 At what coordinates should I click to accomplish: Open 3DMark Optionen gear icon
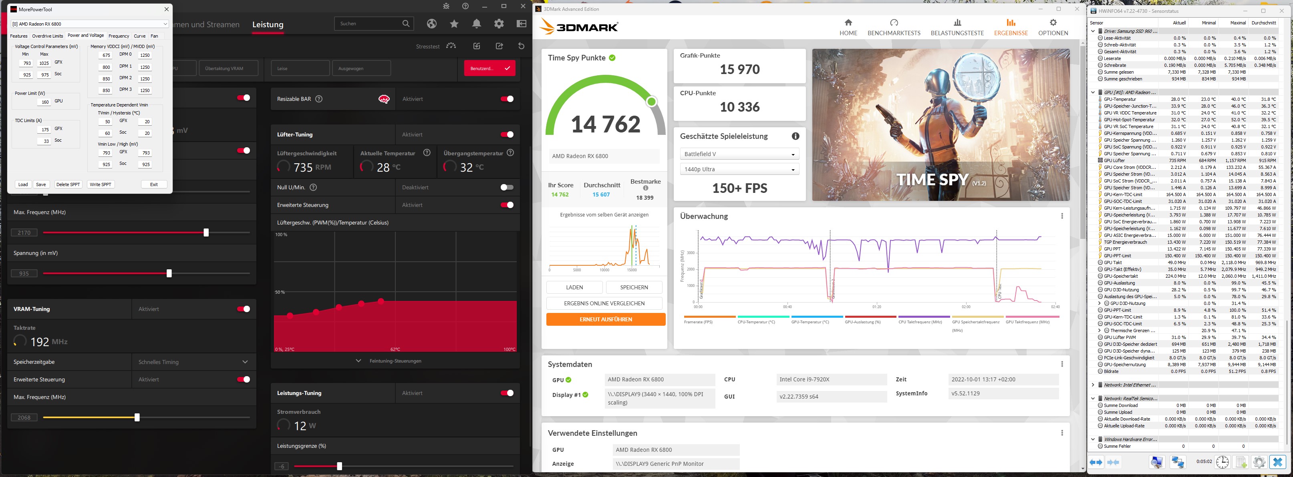[1053, 22]
